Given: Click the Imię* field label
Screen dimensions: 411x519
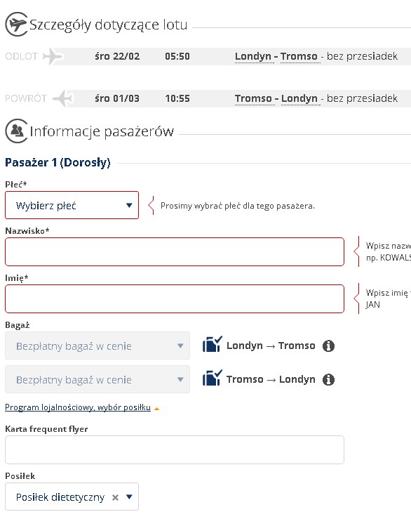Looking at the screenshot, I should click(17, 278).
